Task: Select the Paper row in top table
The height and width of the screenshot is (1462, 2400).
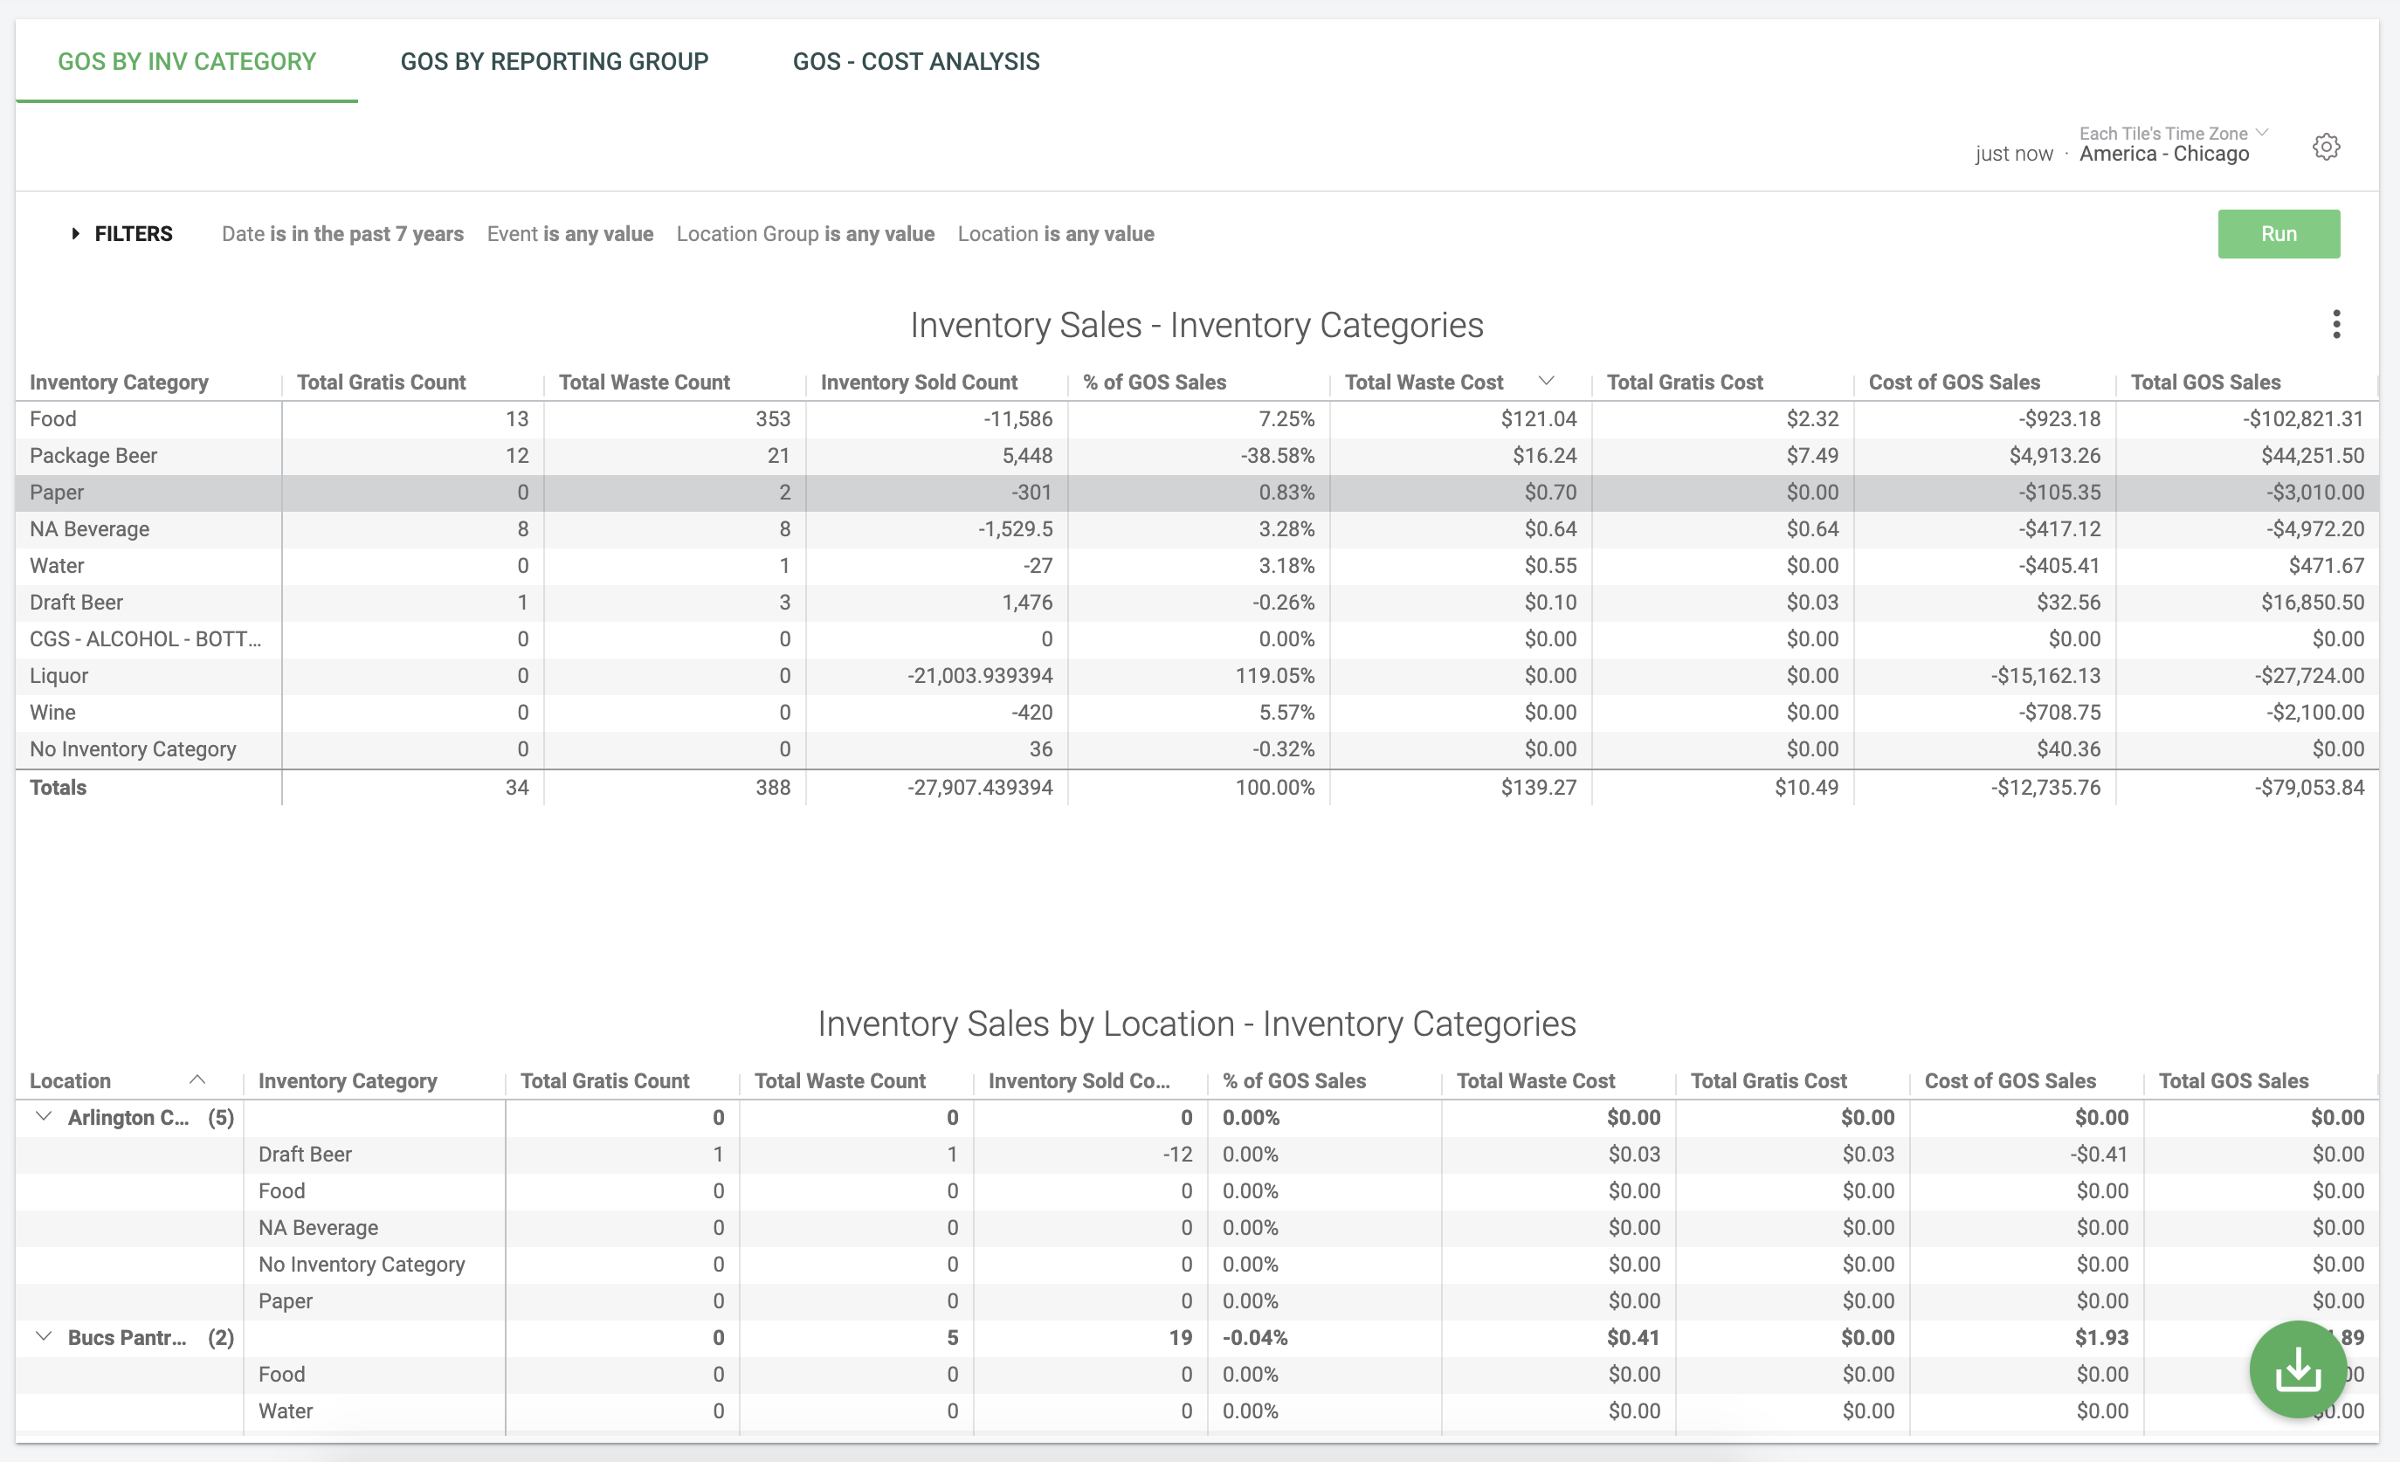Action: [1197, 492]
